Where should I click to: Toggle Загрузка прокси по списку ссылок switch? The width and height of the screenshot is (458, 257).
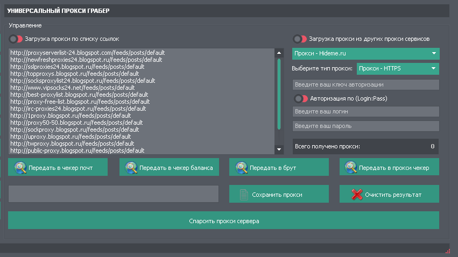[16, 39]
